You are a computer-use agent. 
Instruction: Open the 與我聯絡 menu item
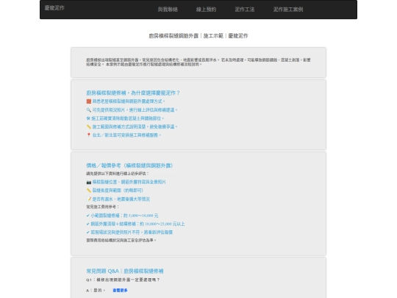click(168, 10)
